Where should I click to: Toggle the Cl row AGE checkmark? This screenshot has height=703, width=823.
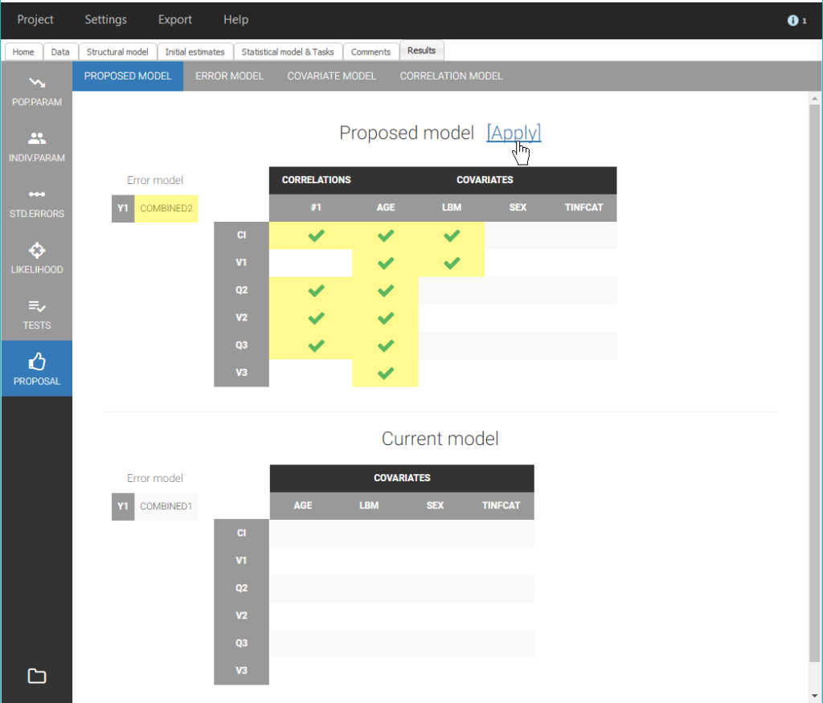click(386, 235)
